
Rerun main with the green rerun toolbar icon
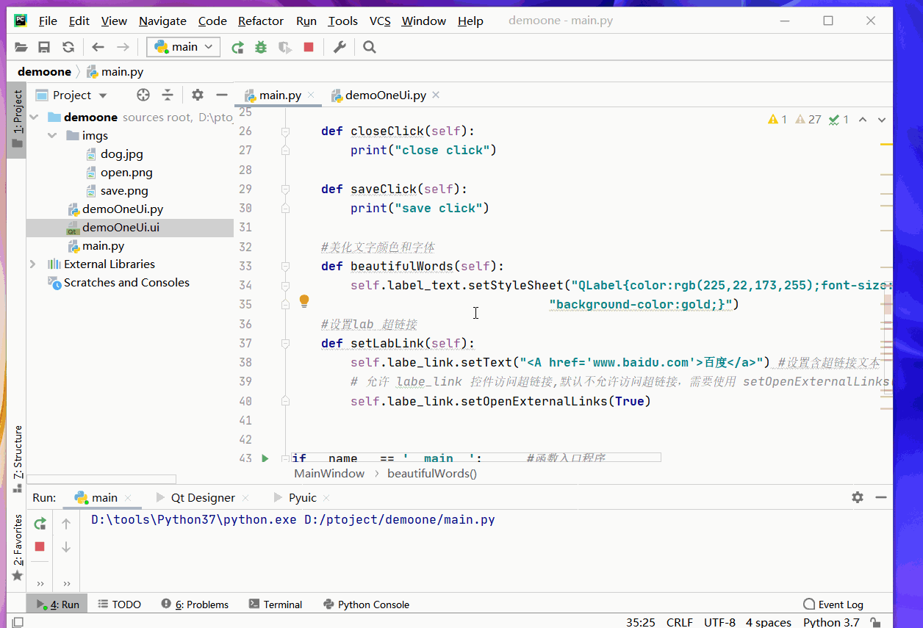tap(237, 47)
